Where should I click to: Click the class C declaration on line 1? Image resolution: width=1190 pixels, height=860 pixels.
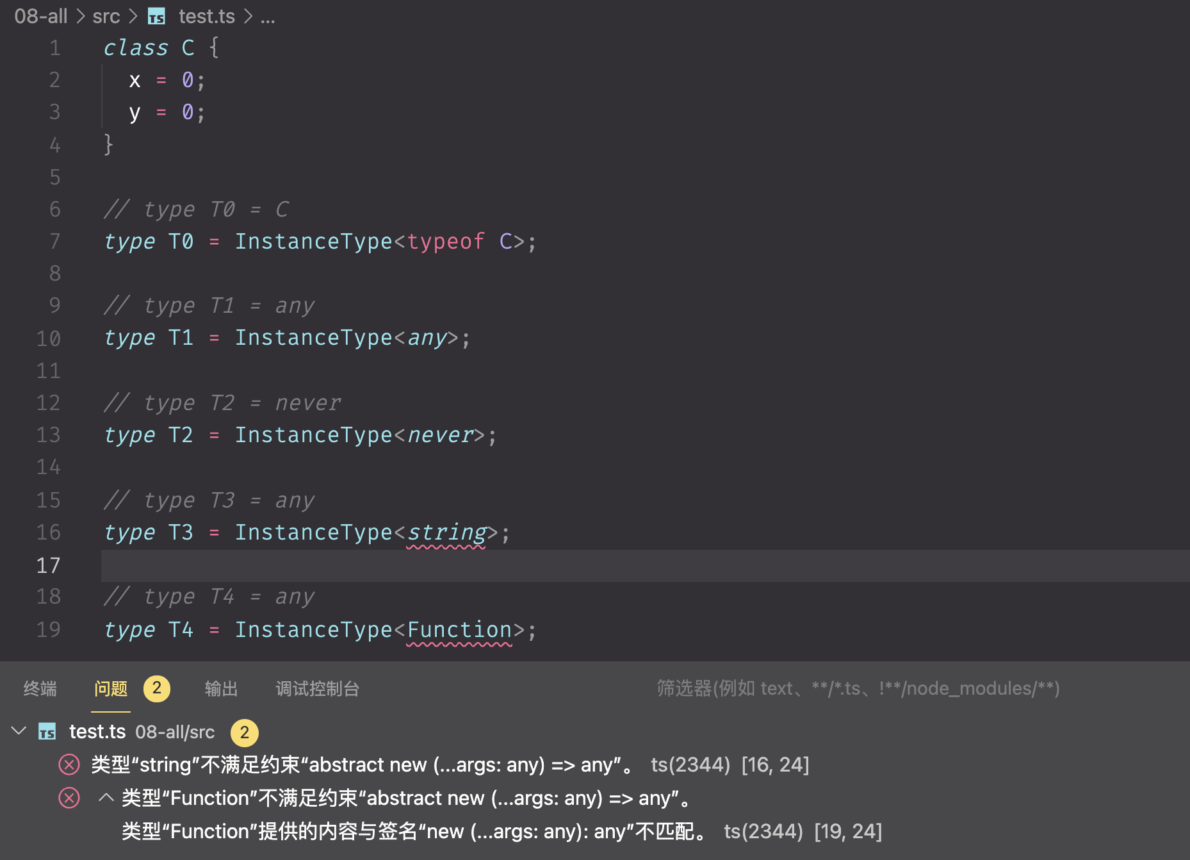click(x=161, y=47)
